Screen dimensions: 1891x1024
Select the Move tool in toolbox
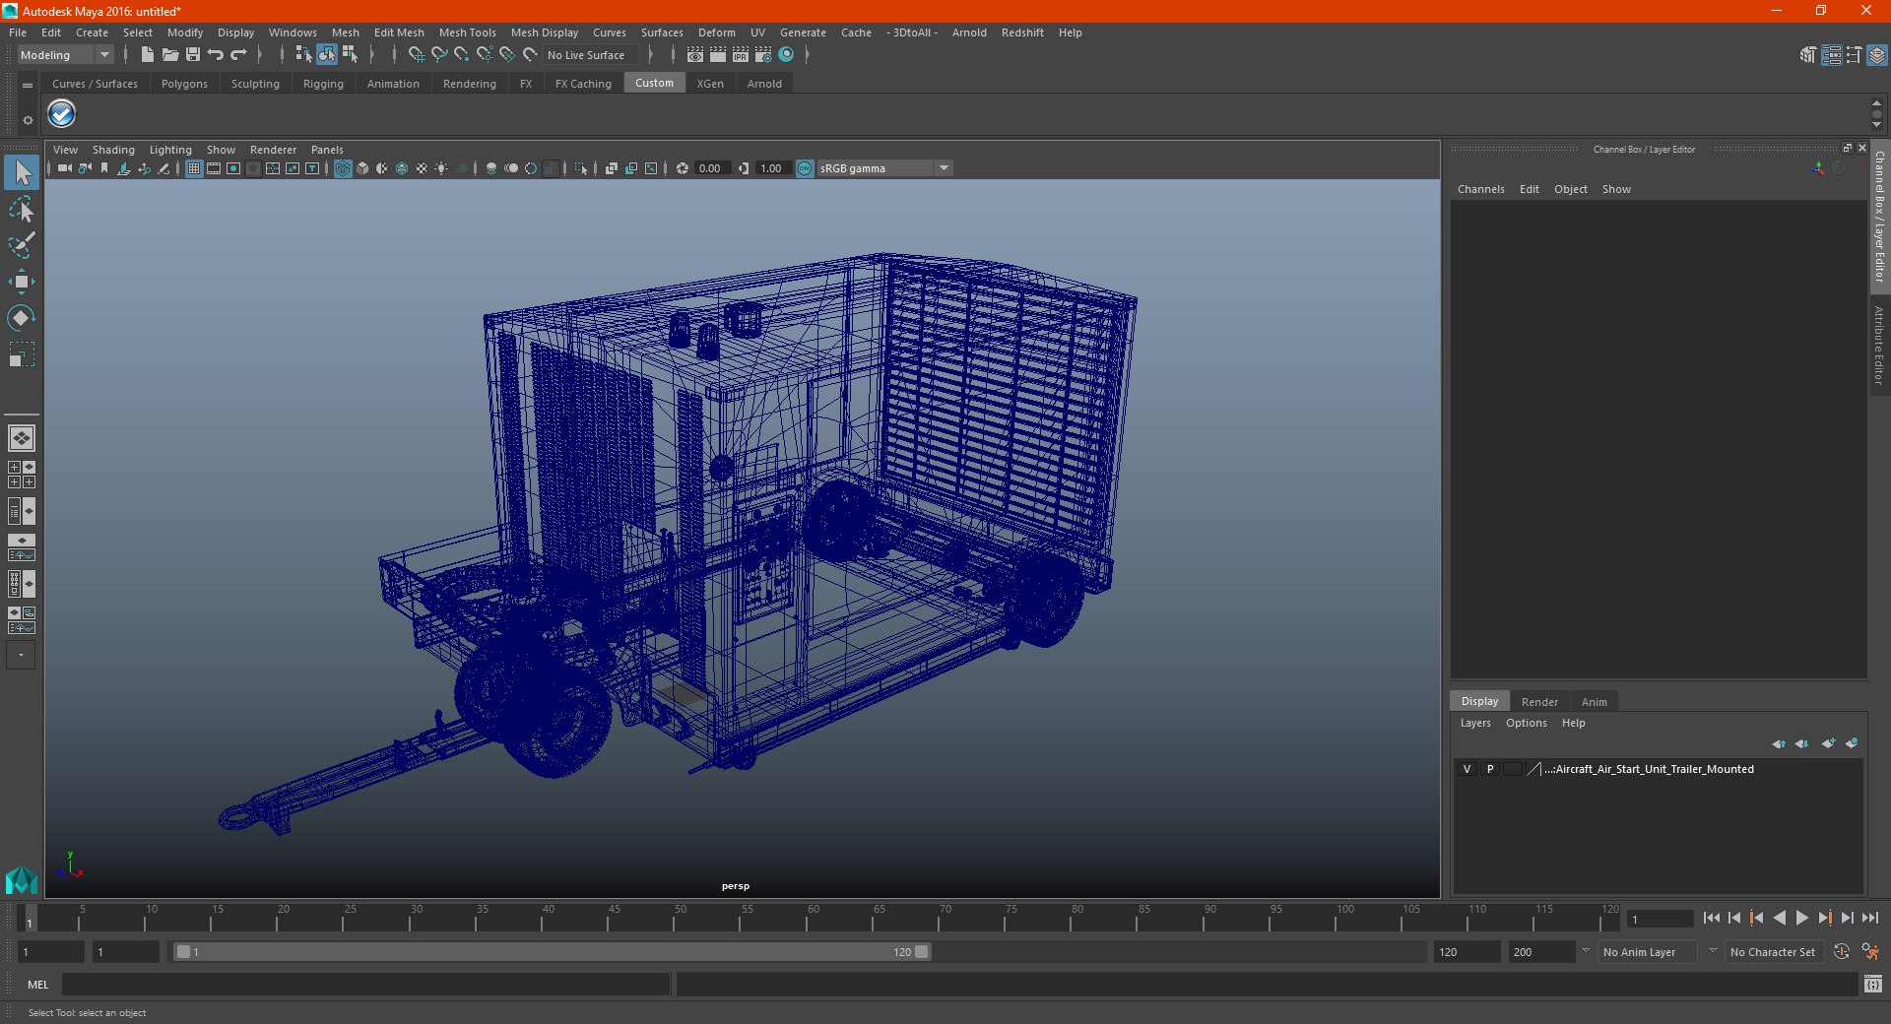click(x=21, y=283)
